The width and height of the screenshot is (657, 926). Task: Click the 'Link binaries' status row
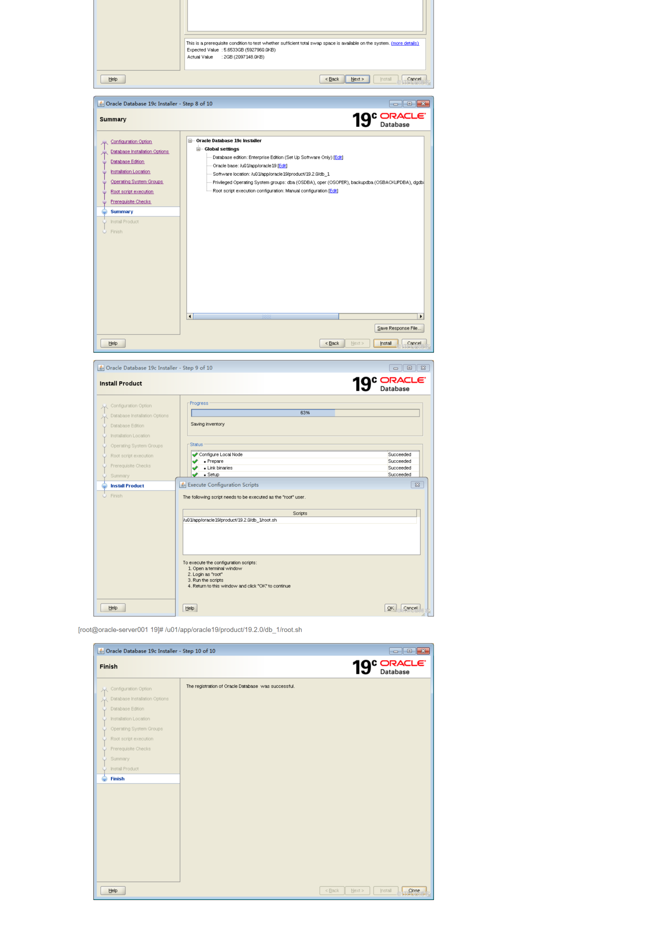[305, 467]
